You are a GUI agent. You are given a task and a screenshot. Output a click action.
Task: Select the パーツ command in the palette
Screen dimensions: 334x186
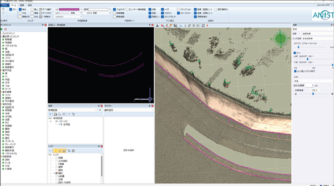tap(8, 89)
